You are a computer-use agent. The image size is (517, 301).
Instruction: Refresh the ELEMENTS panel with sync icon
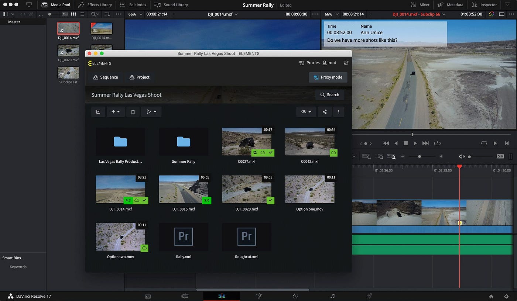[x=346, y=63]
